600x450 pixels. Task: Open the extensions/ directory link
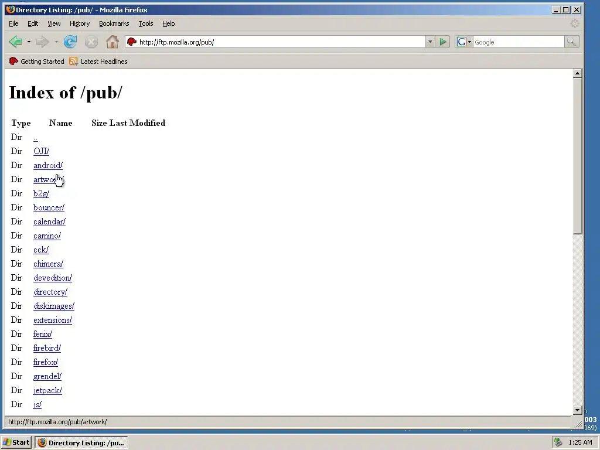click(53, 321)
